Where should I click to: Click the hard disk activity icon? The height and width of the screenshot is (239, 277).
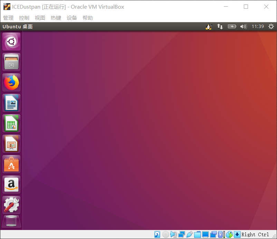pos(157,234)
